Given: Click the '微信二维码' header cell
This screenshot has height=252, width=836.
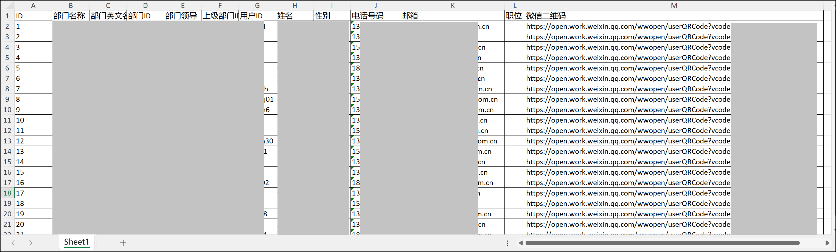Looking at the screenshot, I should (x=674, y=16).
